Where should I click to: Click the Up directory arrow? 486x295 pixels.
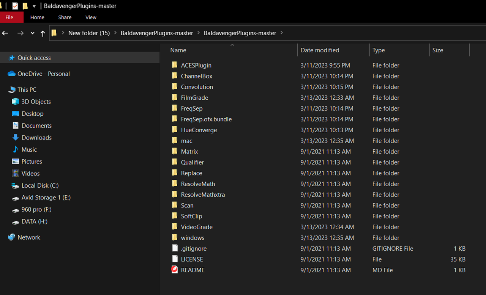[x=43, y=33]
